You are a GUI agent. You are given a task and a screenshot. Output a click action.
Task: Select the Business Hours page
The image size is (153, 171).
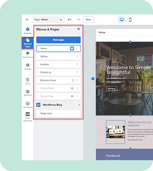pyautogui.click(x=58, y=81)
